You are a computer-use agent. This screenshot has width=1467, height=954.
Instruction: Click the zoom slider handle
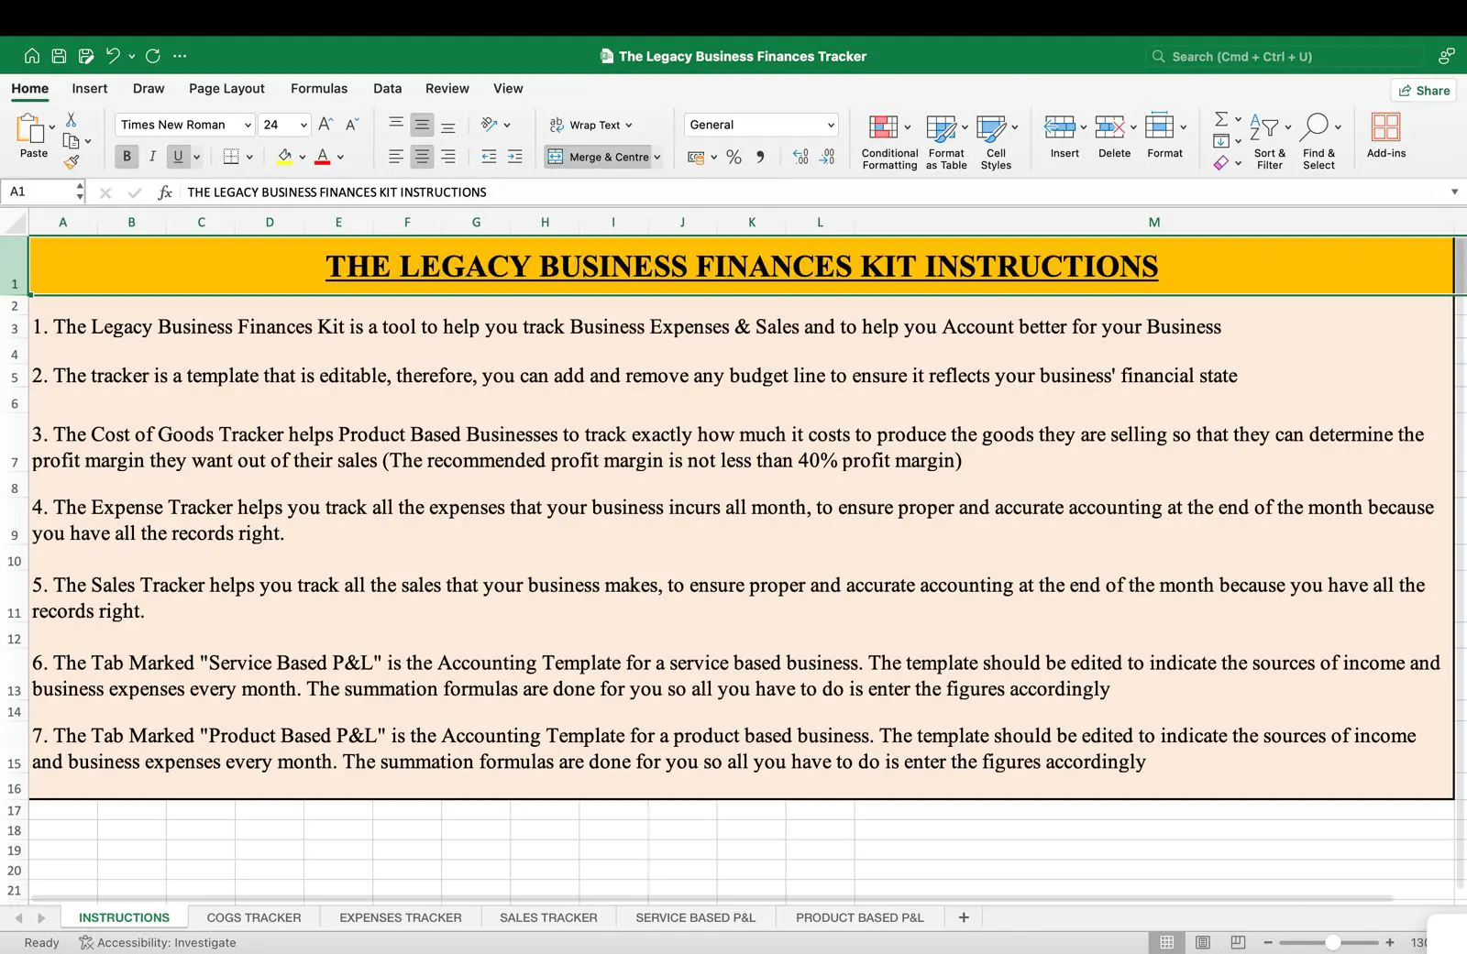pyautogui.click(x=1333, y=942)
